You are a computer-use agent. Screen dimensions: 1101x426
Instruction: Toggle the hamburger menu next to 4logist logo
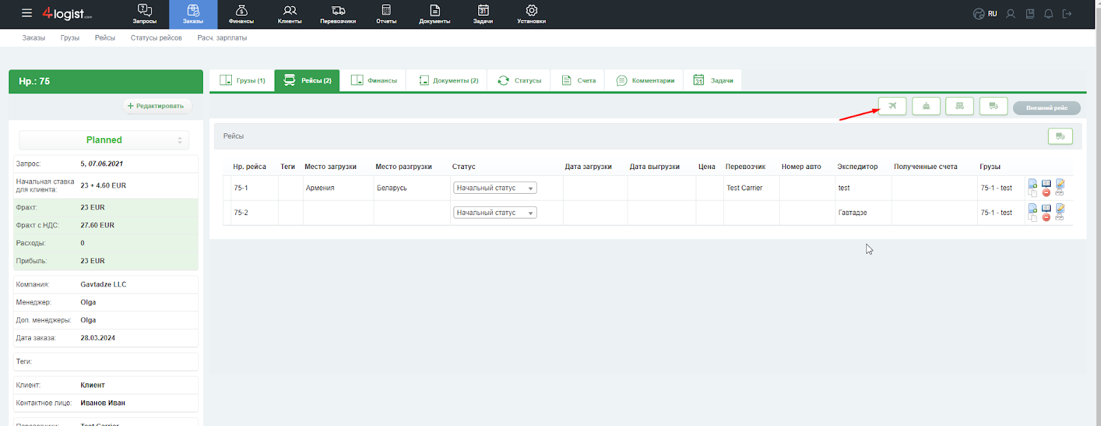point(27,13)
